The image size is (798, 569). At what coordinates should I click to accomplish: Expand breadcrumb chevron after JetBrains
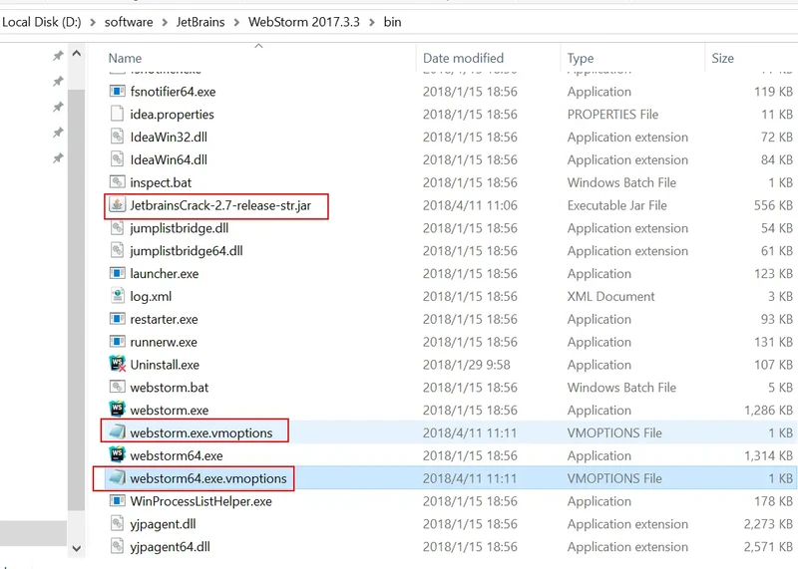click(x=237, y=22)
